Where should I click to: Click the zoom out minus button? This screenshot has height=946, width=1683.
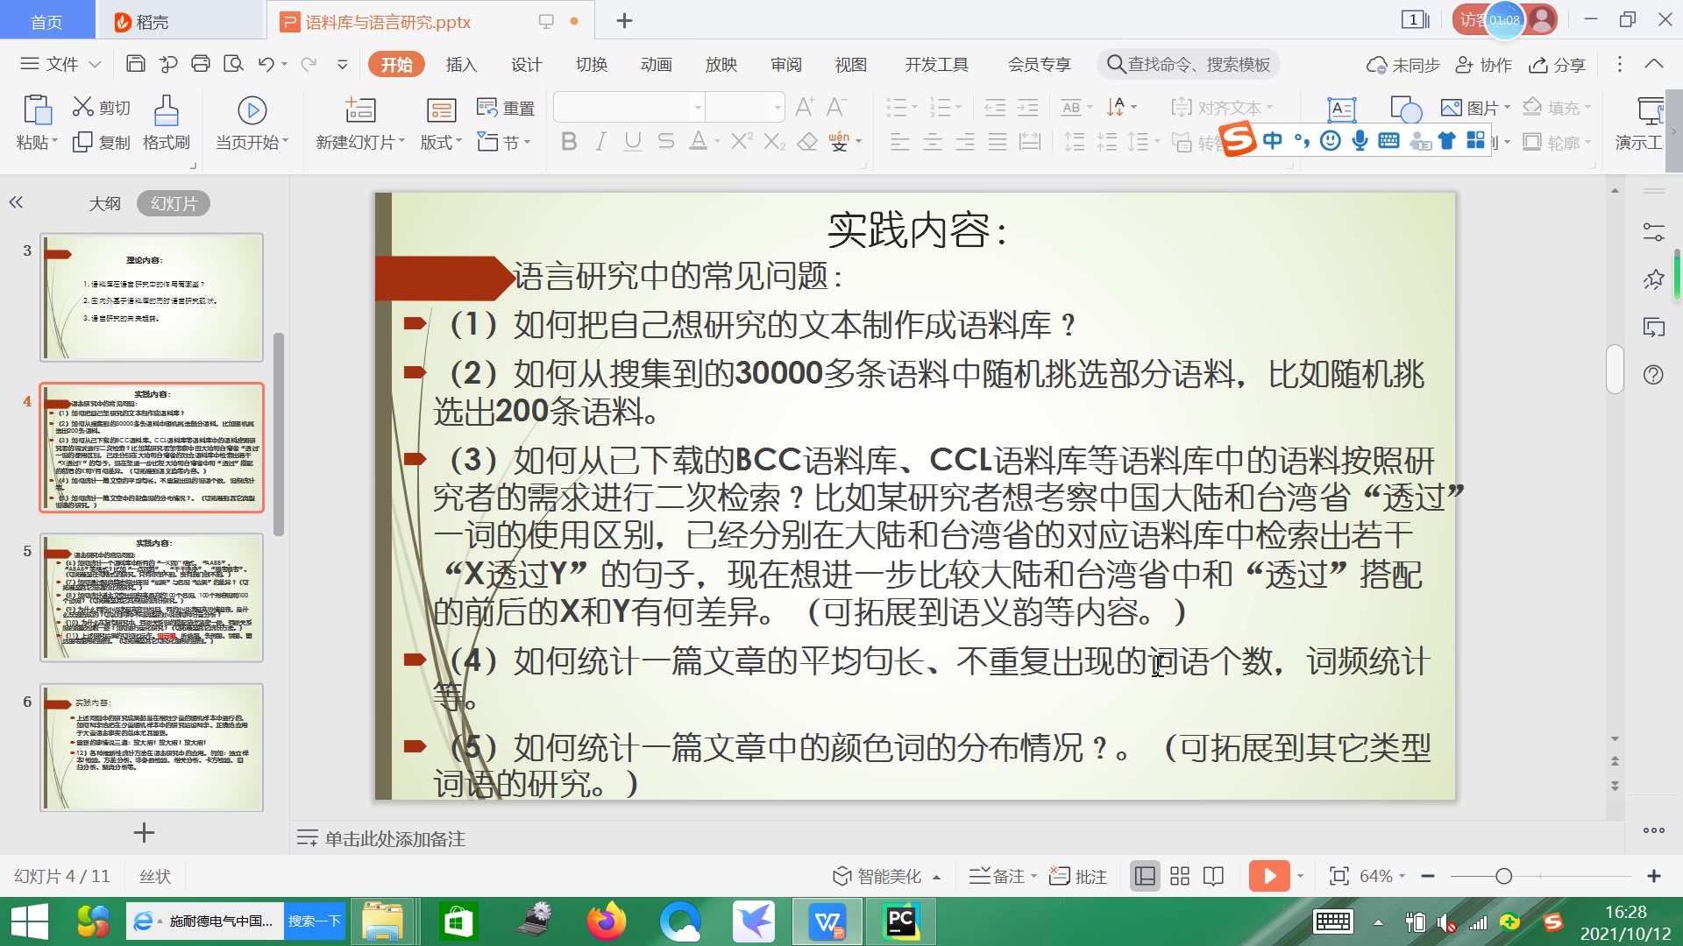[1428, 876]
